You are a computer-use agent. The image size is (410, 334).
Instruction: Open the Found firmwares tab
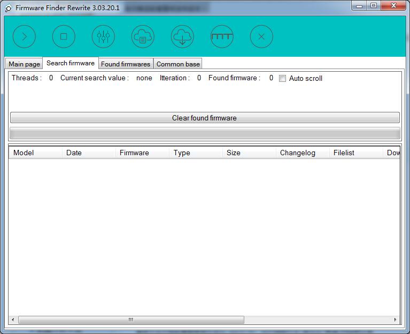click(126, 64)
